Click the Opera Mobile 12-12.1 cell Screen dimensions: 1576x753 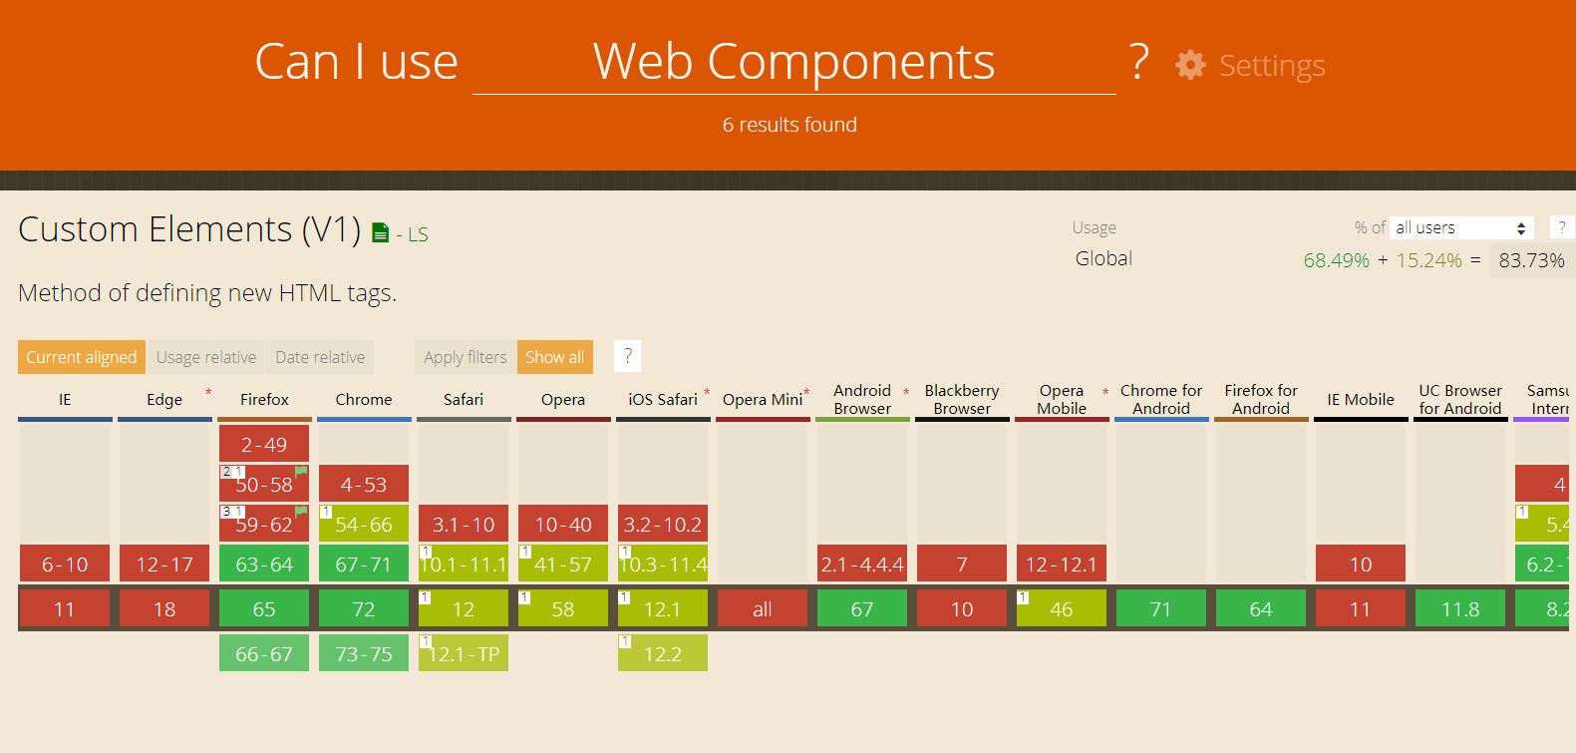[x=1062, y=564]
